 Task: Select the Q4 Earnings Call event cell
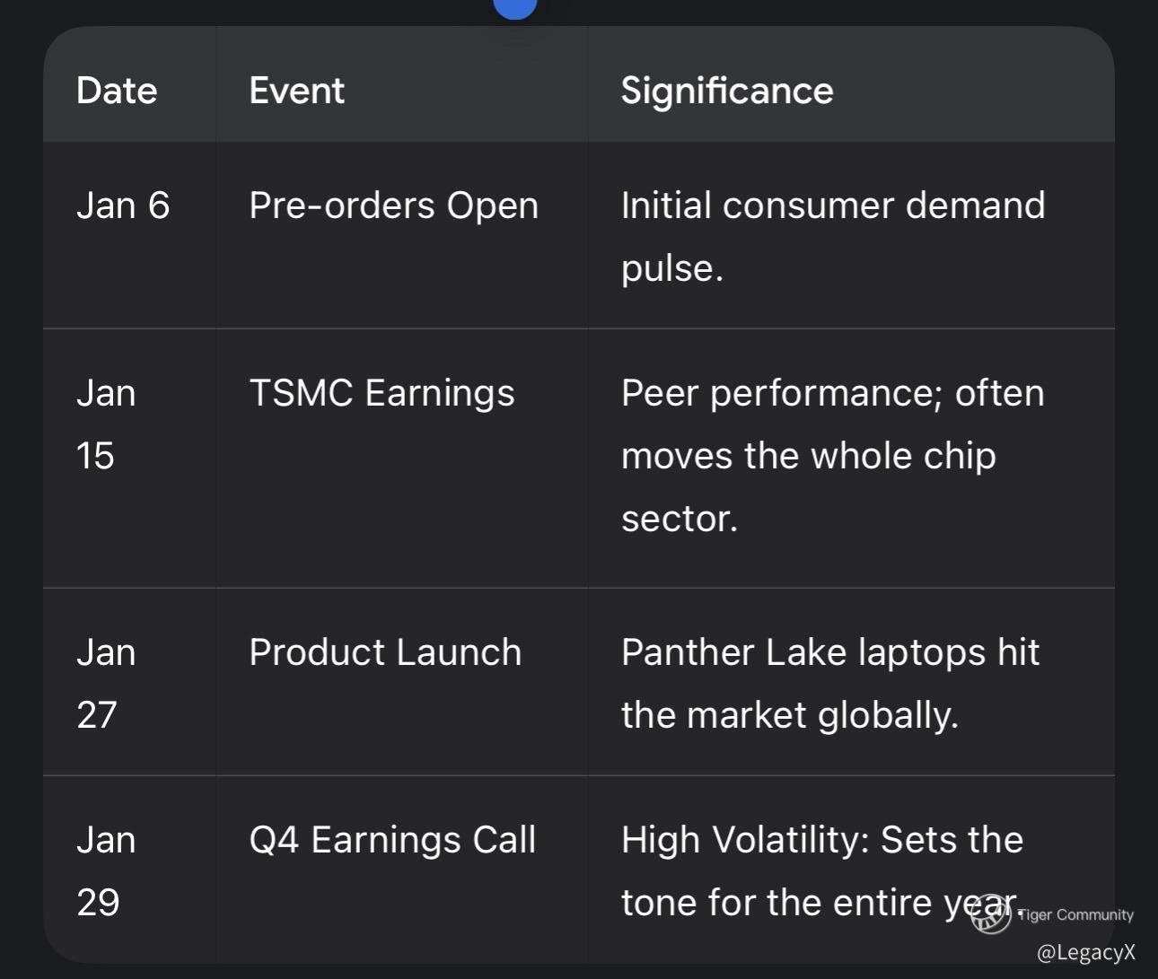[392, 840]
